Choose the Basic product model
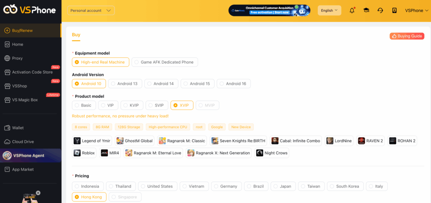Viewport: 431px width, 203px height. 84,105
